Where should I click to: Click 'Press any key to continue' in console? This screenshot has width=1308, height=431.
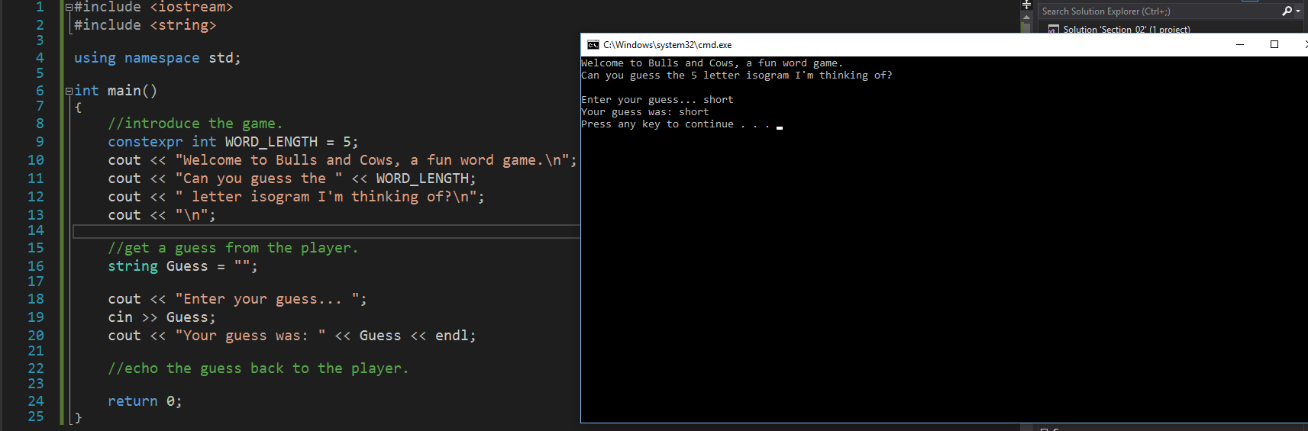[x=676, y=124]
